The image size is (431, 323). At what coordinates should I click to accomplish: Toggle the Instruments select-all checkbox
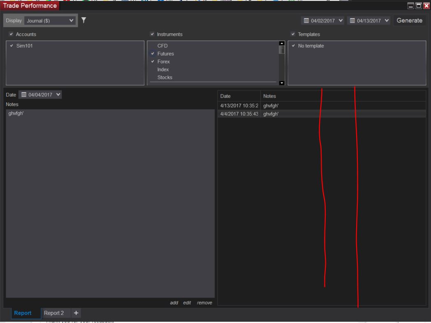coord(152,34)
